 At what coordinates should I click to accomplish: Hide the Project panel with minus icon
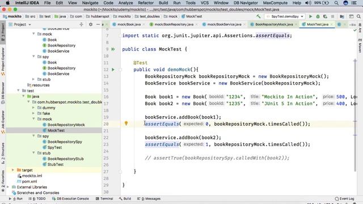point(98,24)
